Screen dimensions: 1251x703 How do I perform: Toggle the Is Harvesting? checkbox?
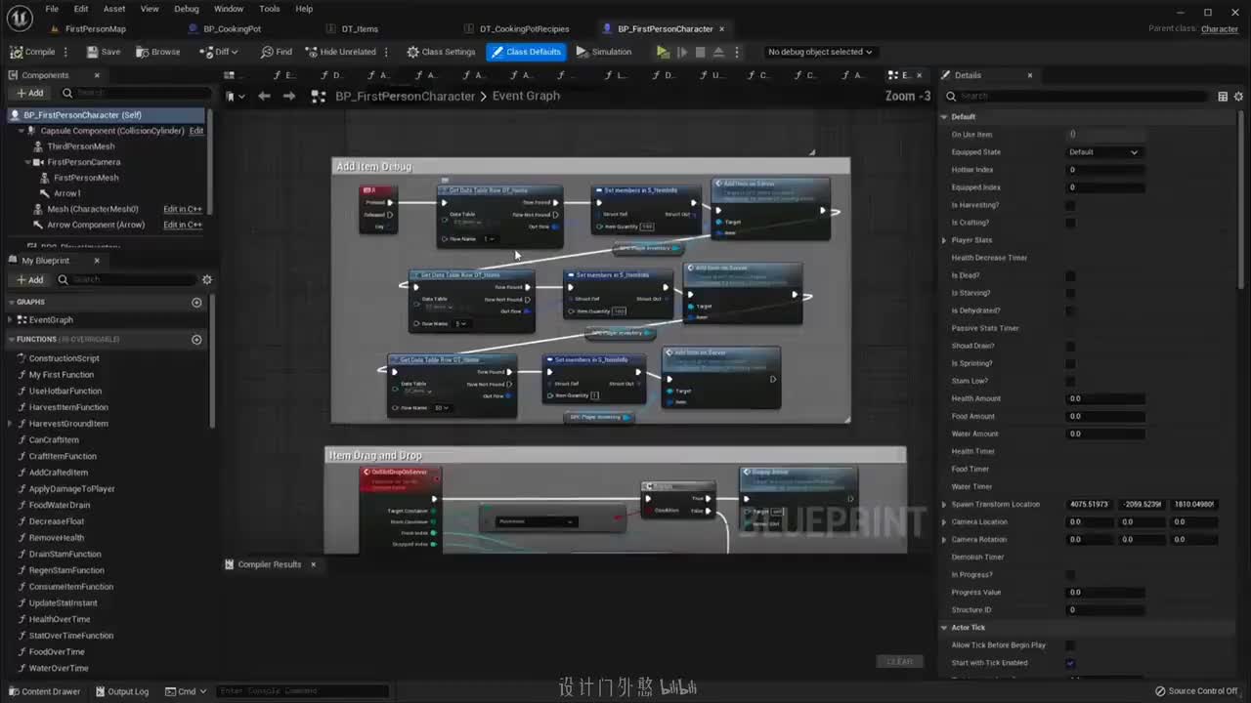pyautogui.click(x=1070, y=205)
